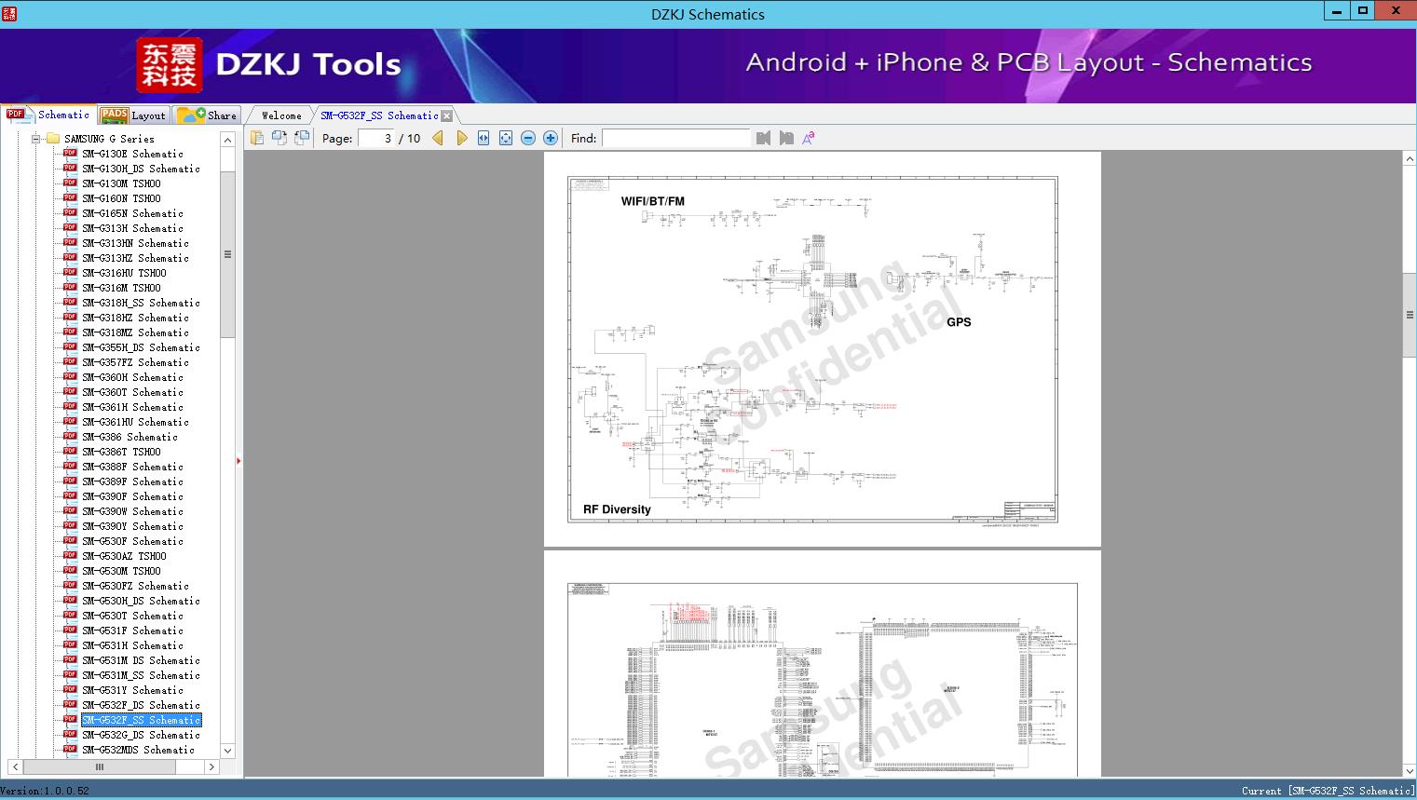Image resolution: width=1417 pixels, height=800 pixels.
Task: Click the PDF icon beside SM-G530F Schematic
Action: tap(70, 540)
